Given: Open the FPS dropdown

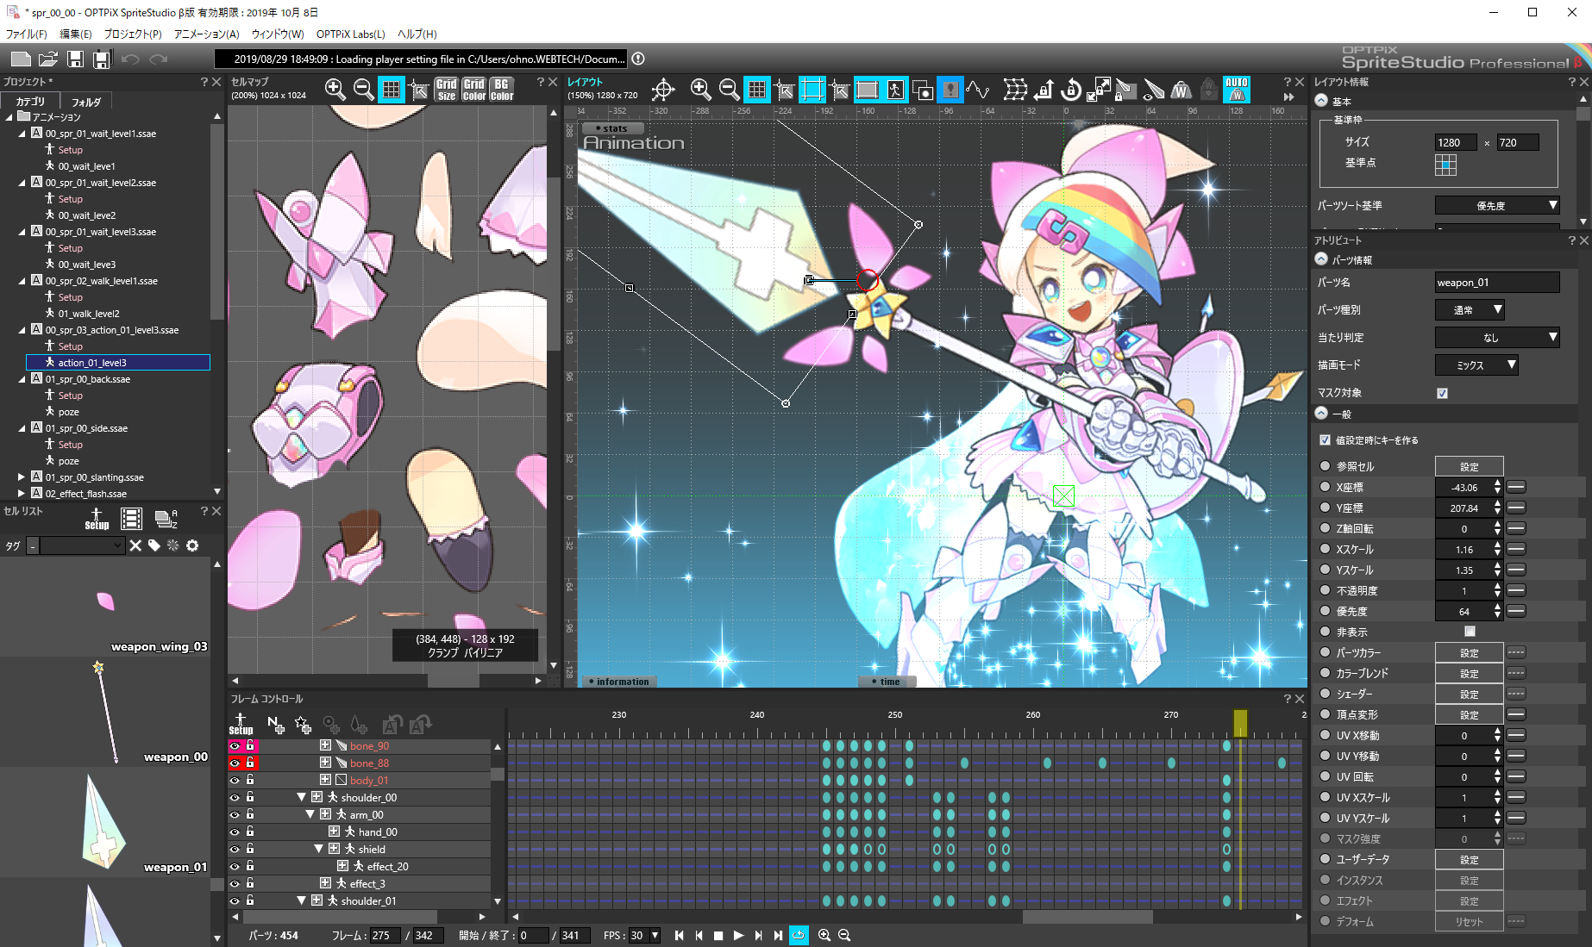Looking at the screenshot, I should click(x=645, y=935).
